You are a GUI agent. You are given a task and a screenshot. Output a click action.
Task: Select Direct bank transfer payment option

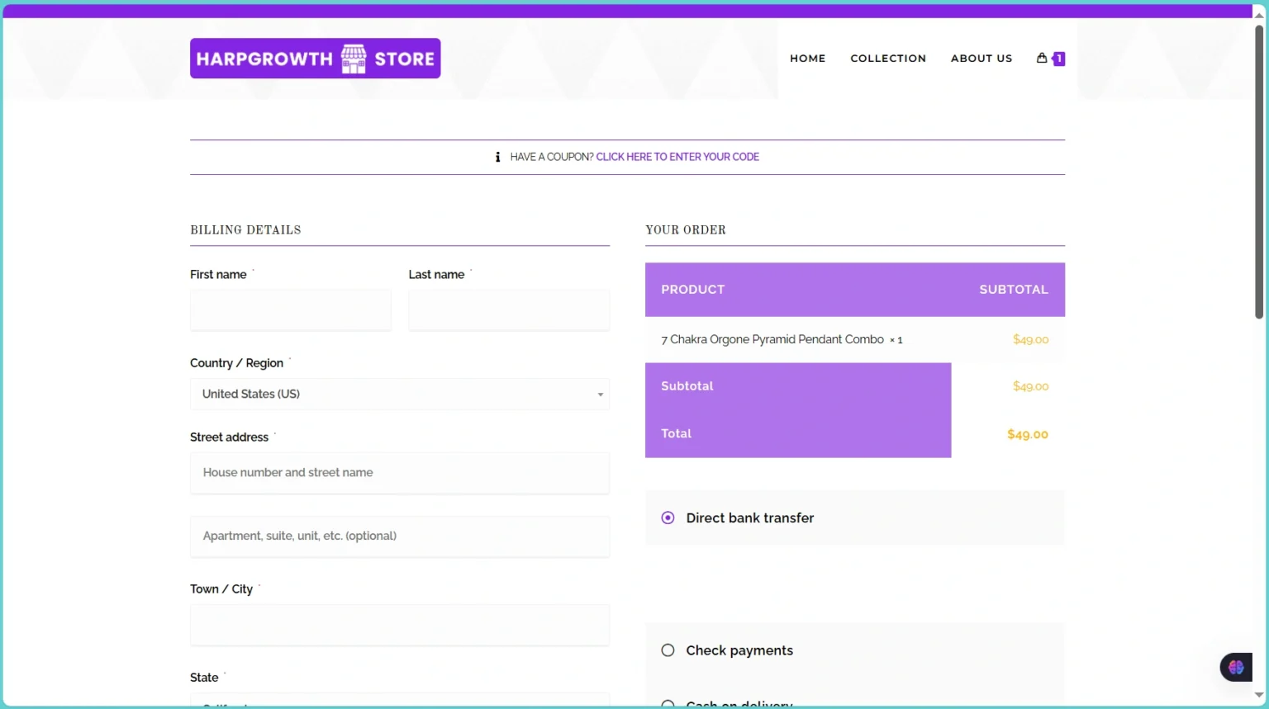(668, 518)
